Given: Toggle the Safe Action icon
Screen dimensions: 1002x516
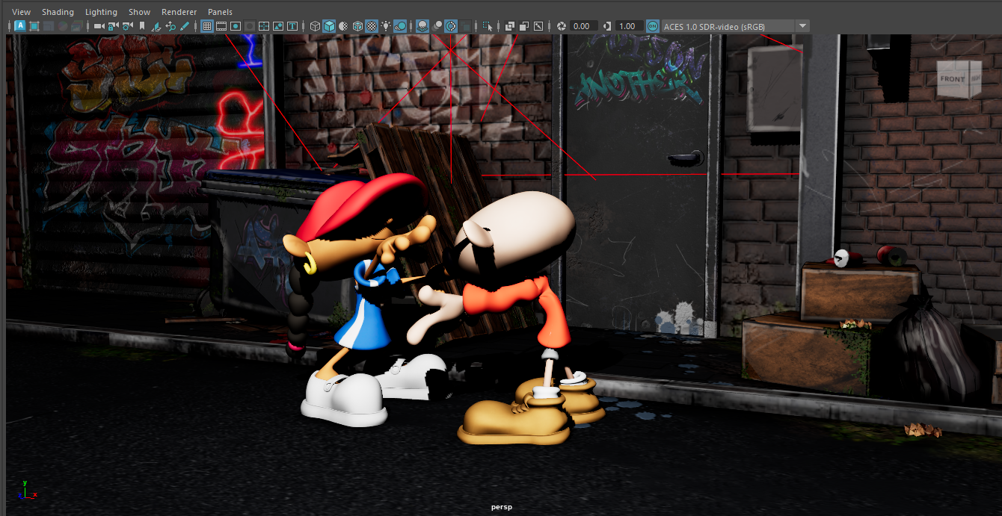Looking at the screenshot, I should (x=278, y=26).
